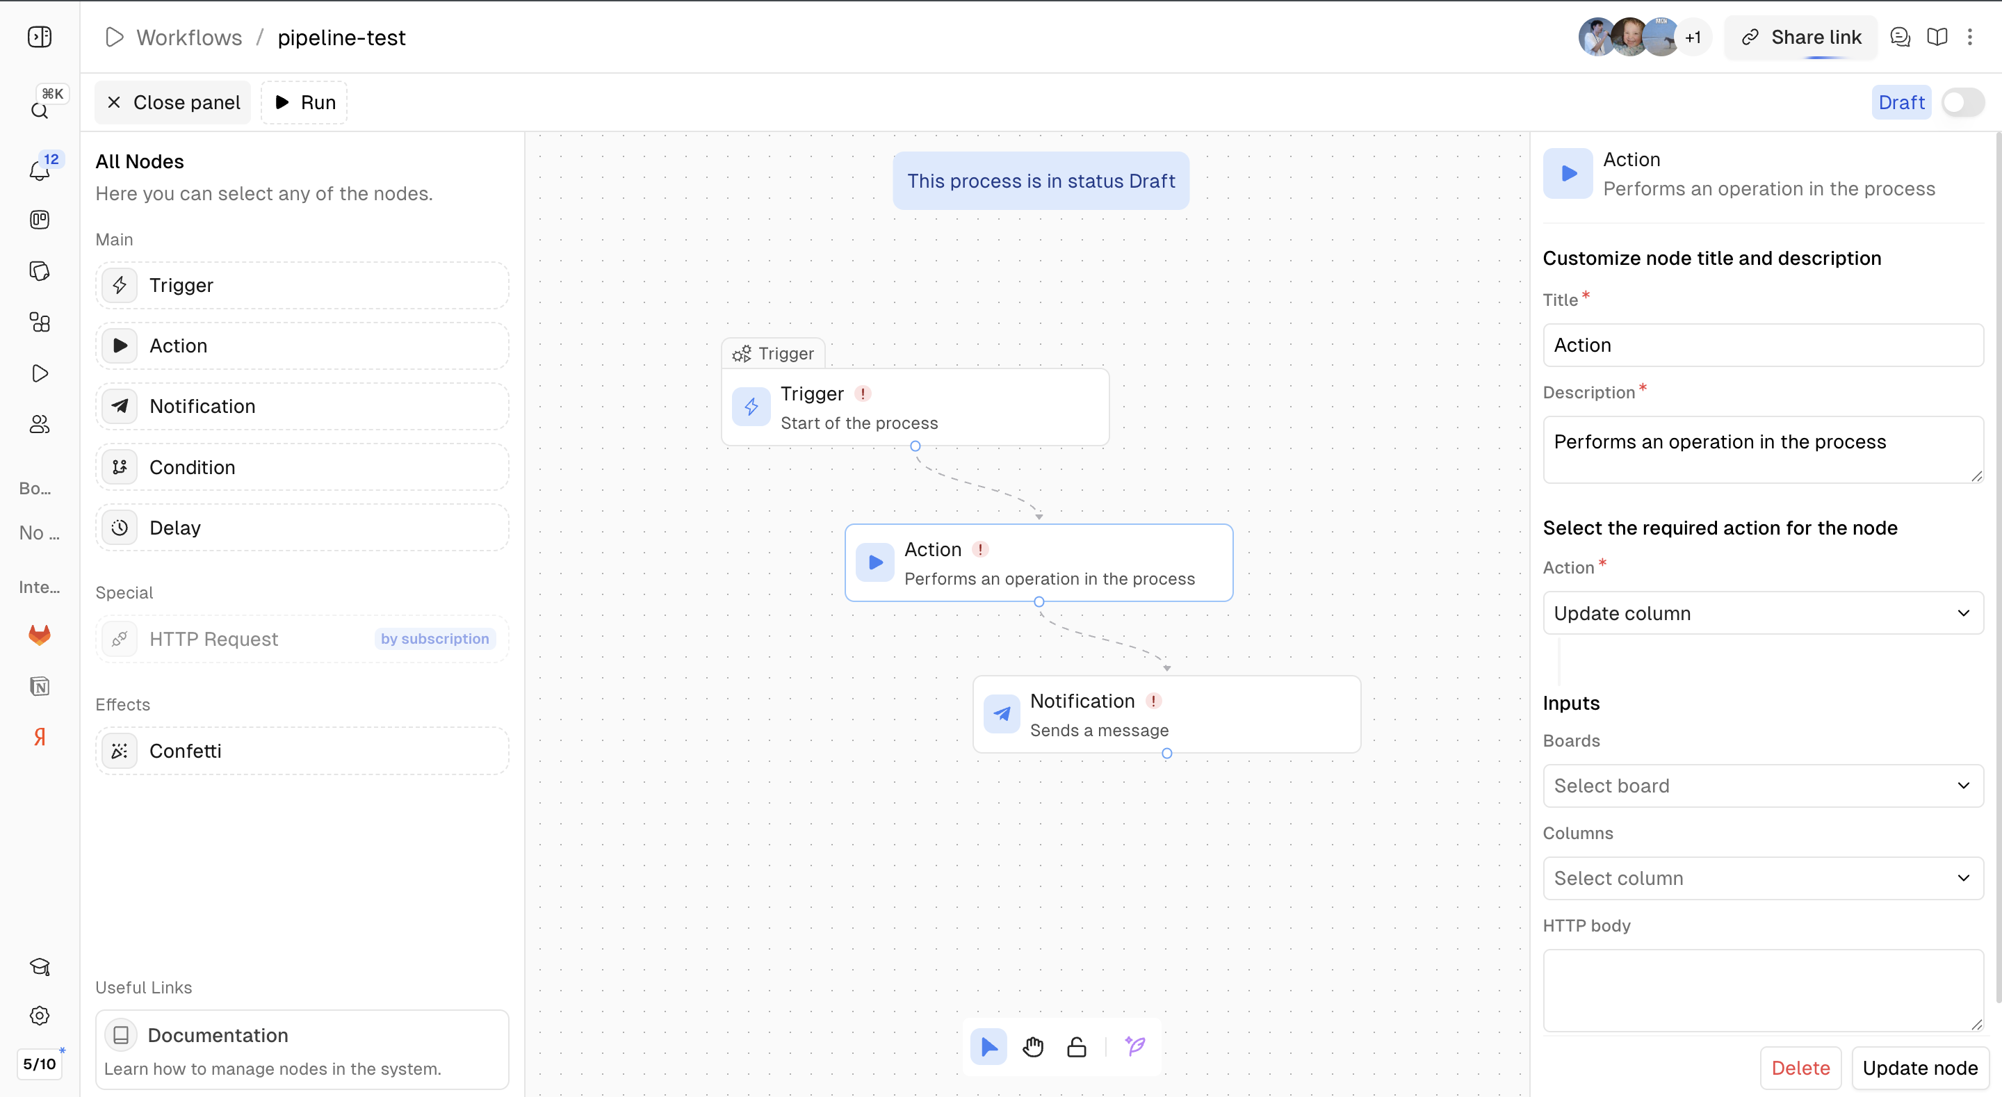This screenshot has height=1097, width=2002.
Task: Click the Notion integration icon
Action: coord(40,685)
